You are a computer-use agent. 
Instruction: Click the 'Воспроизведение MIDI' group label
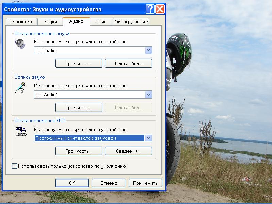pyautogui.click(x=40, y=121)
